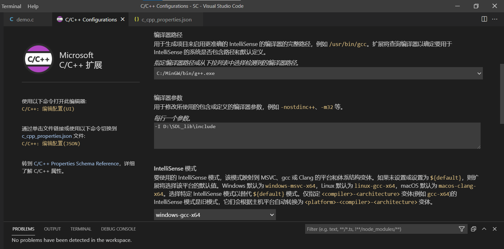Open the Help menu
Screen dimensions: 504x249
tap(33, 6)
